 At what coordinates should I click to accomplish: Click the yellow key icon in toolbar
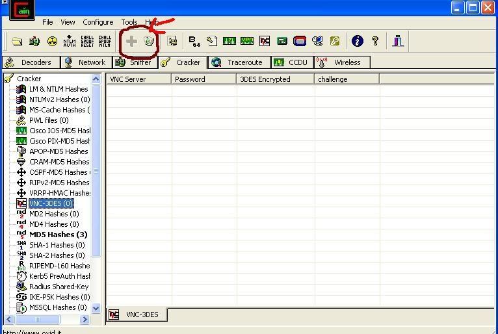click(335, 41)
